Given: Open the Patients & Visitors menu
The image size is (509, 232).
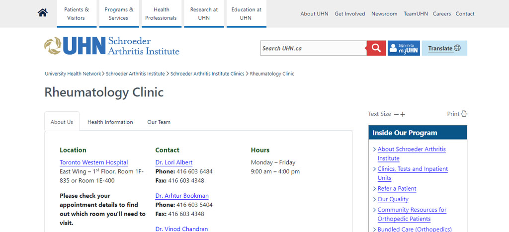Looking at the screenshot, I should (76, 13).
